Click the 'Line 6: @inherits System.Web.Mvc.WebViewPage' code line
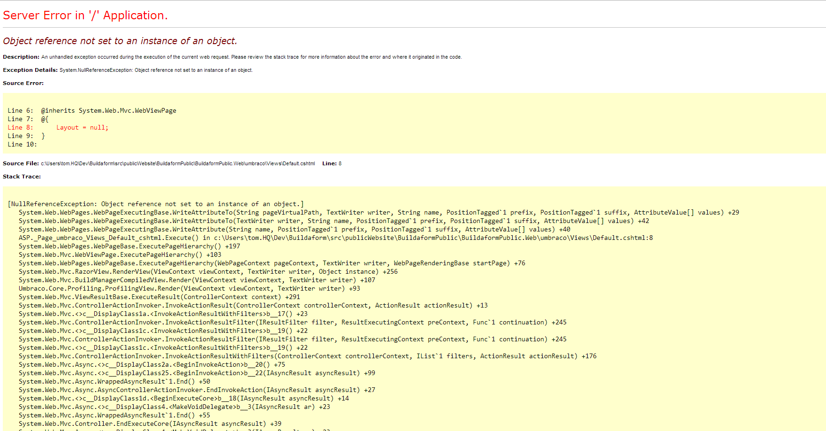Viewport: 826px width, 431px height. tap(92, 111)
